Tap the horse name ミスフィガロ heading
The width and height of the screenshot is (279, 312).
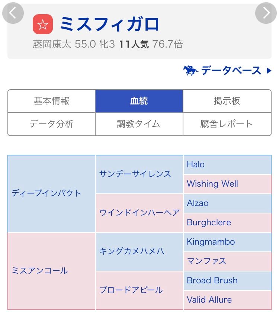coord(109,24)
